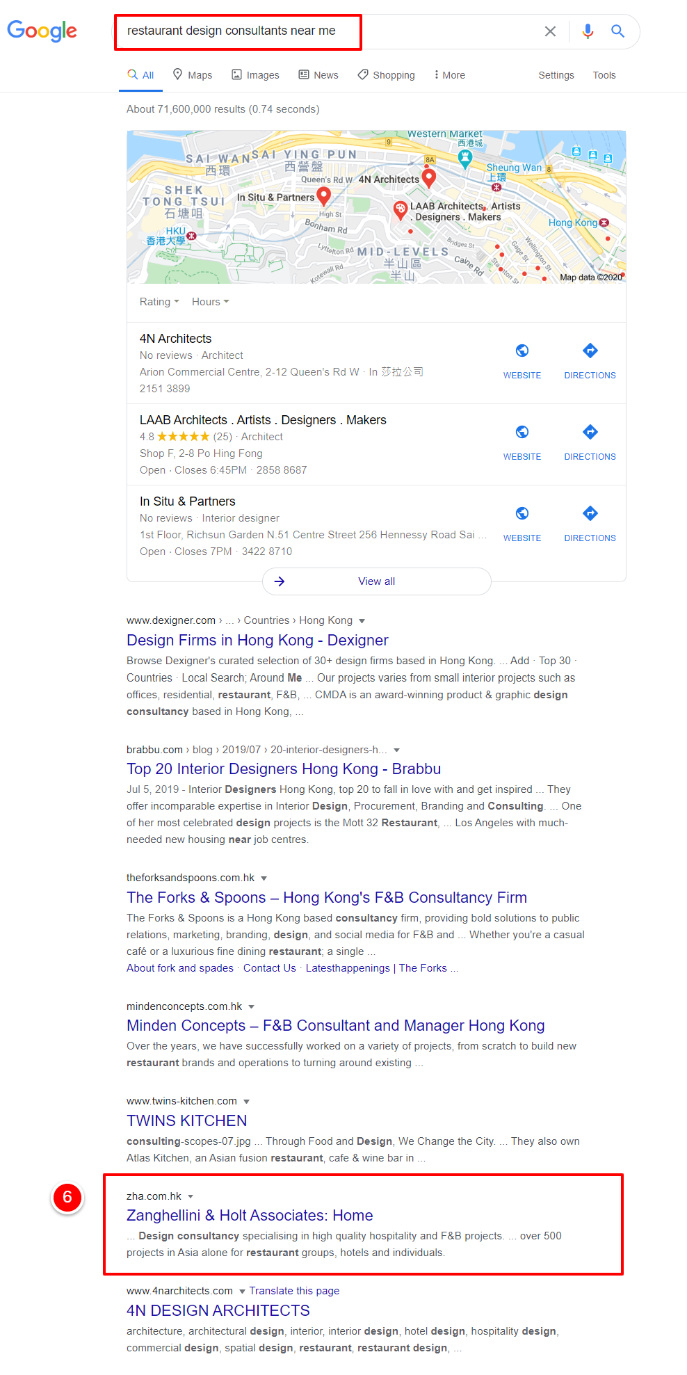Open website icon for 4N Architects
The height and width of the screenshot is (1375, 687).
pos(522,351)
